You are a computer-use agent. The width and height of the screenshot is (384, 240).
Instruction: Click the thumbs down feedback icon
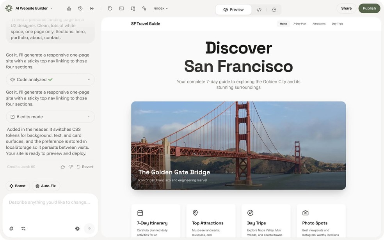(71, 167)
